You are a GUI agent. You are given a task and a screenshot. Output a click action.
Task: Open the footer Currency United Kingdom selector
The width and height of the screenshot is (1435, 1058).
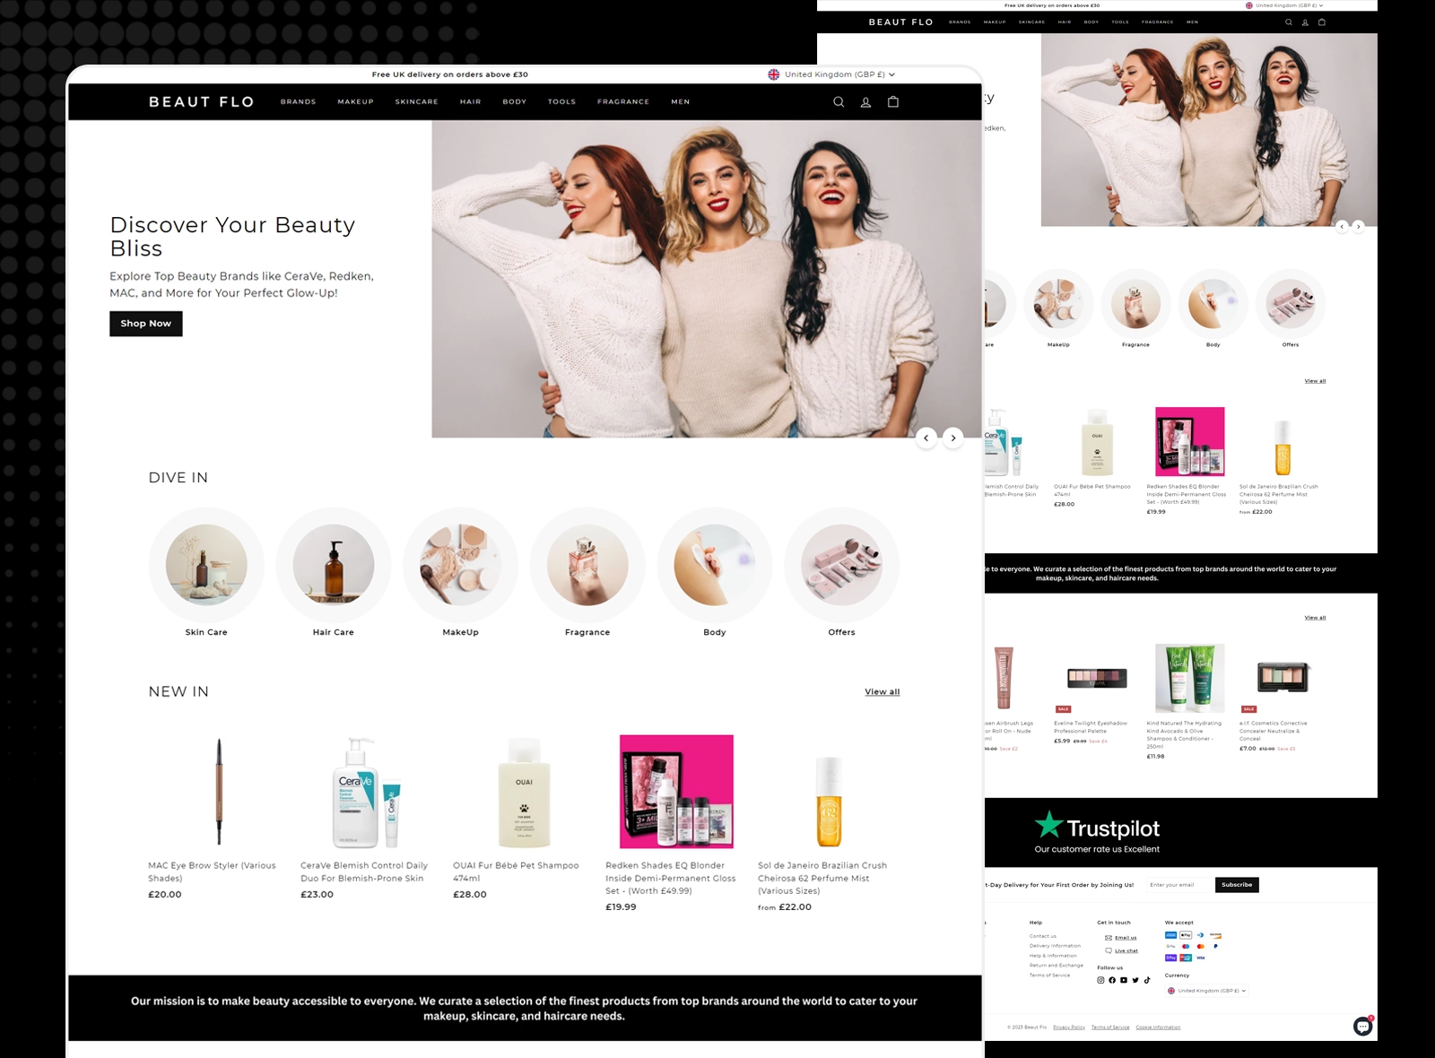point(1207,991)
